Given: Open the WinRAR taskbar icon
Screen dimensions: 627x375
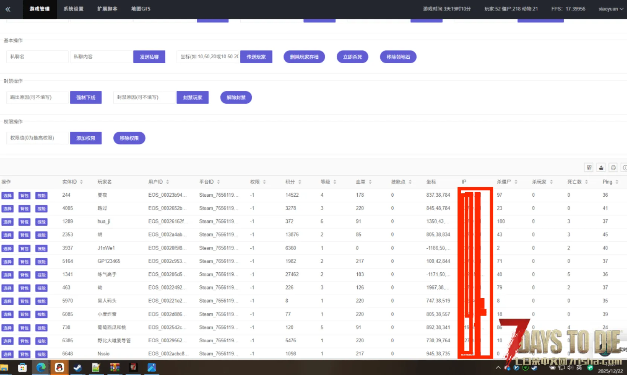Looking at the screenshot, I should pos(114,367).
